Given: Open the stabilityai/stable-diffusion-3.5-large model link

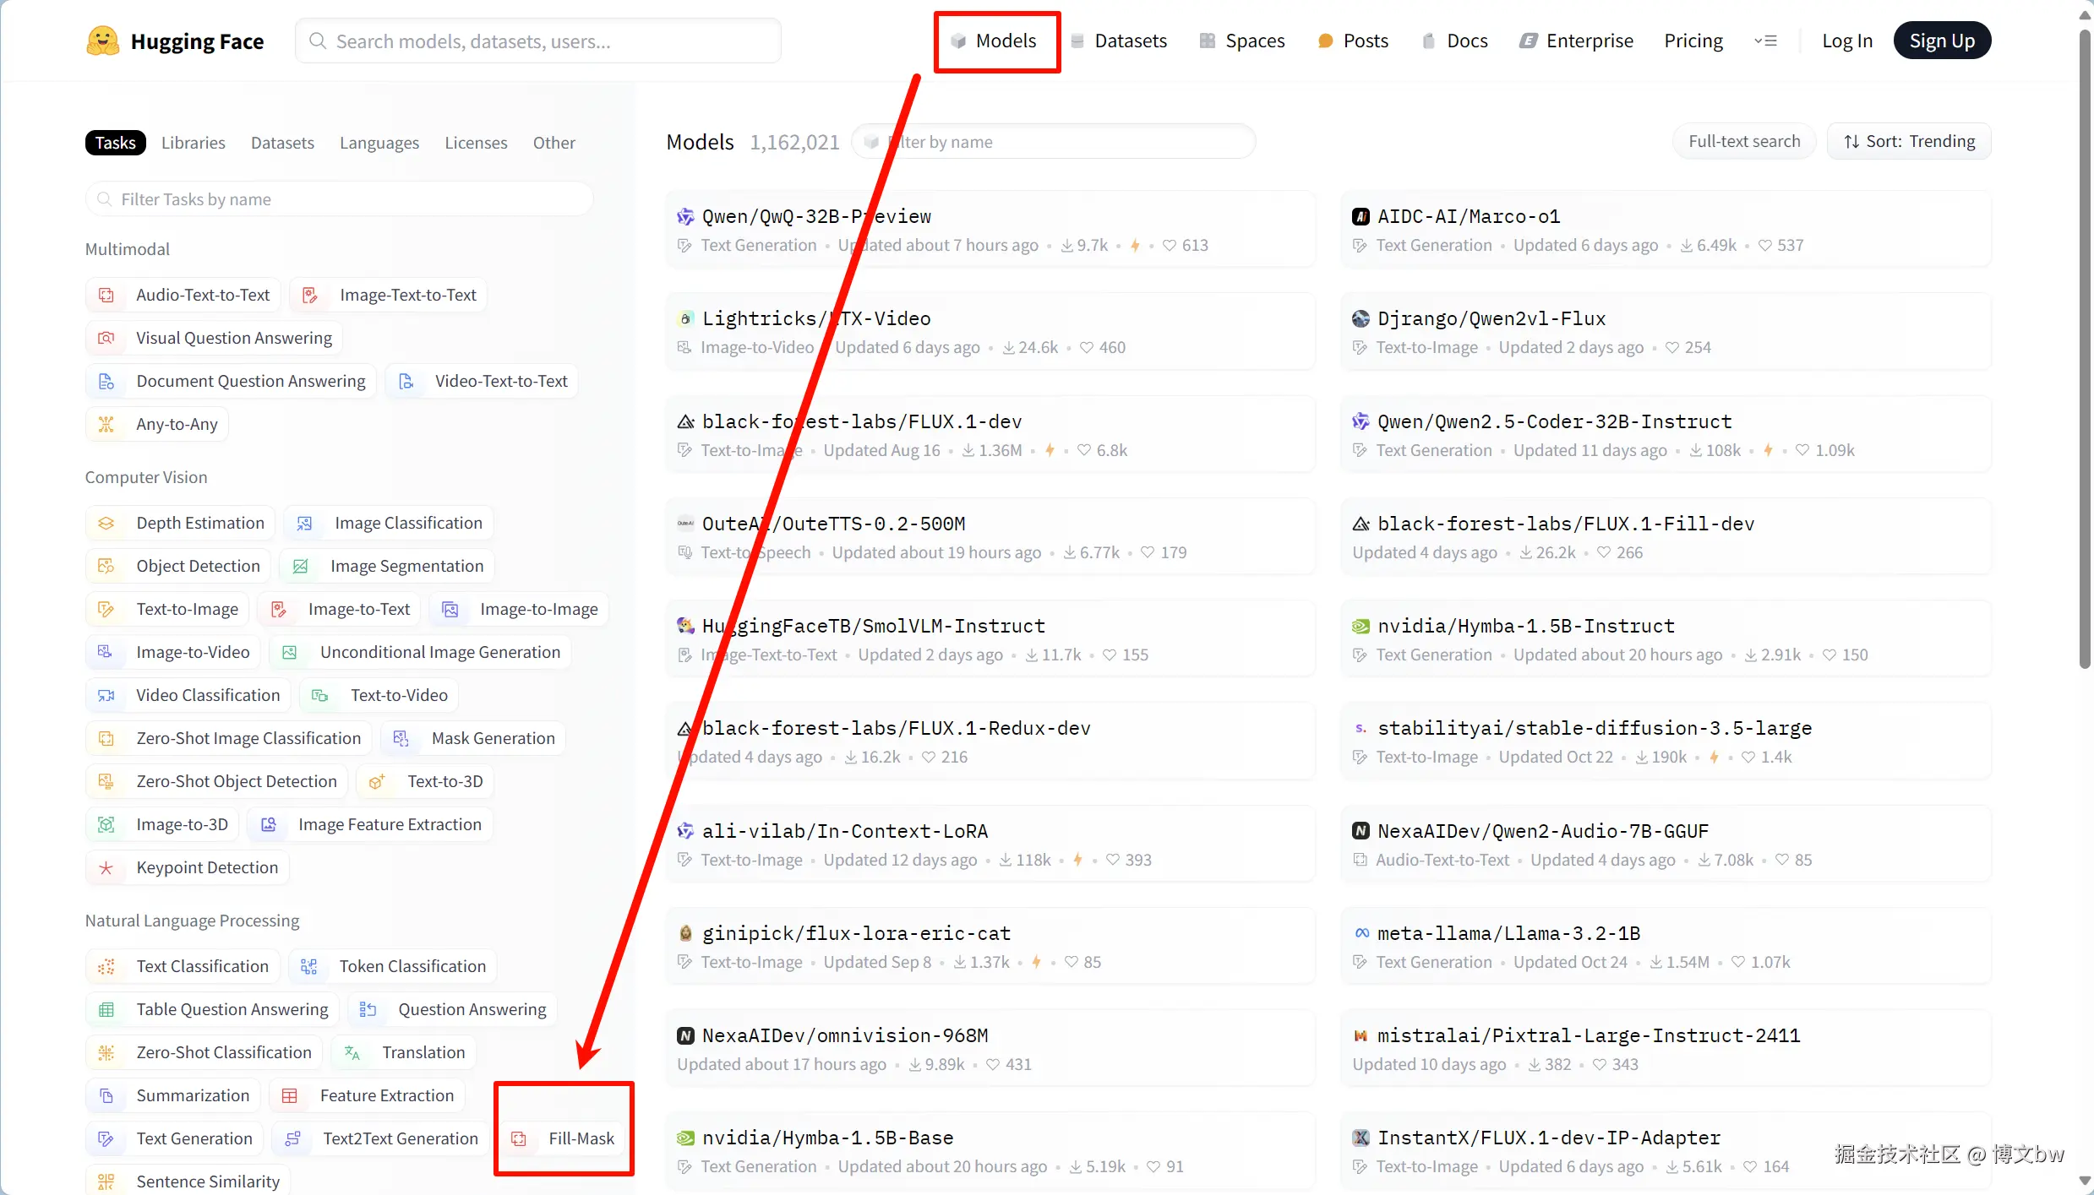Looking at the screenshot, I should coord(1594,728).
